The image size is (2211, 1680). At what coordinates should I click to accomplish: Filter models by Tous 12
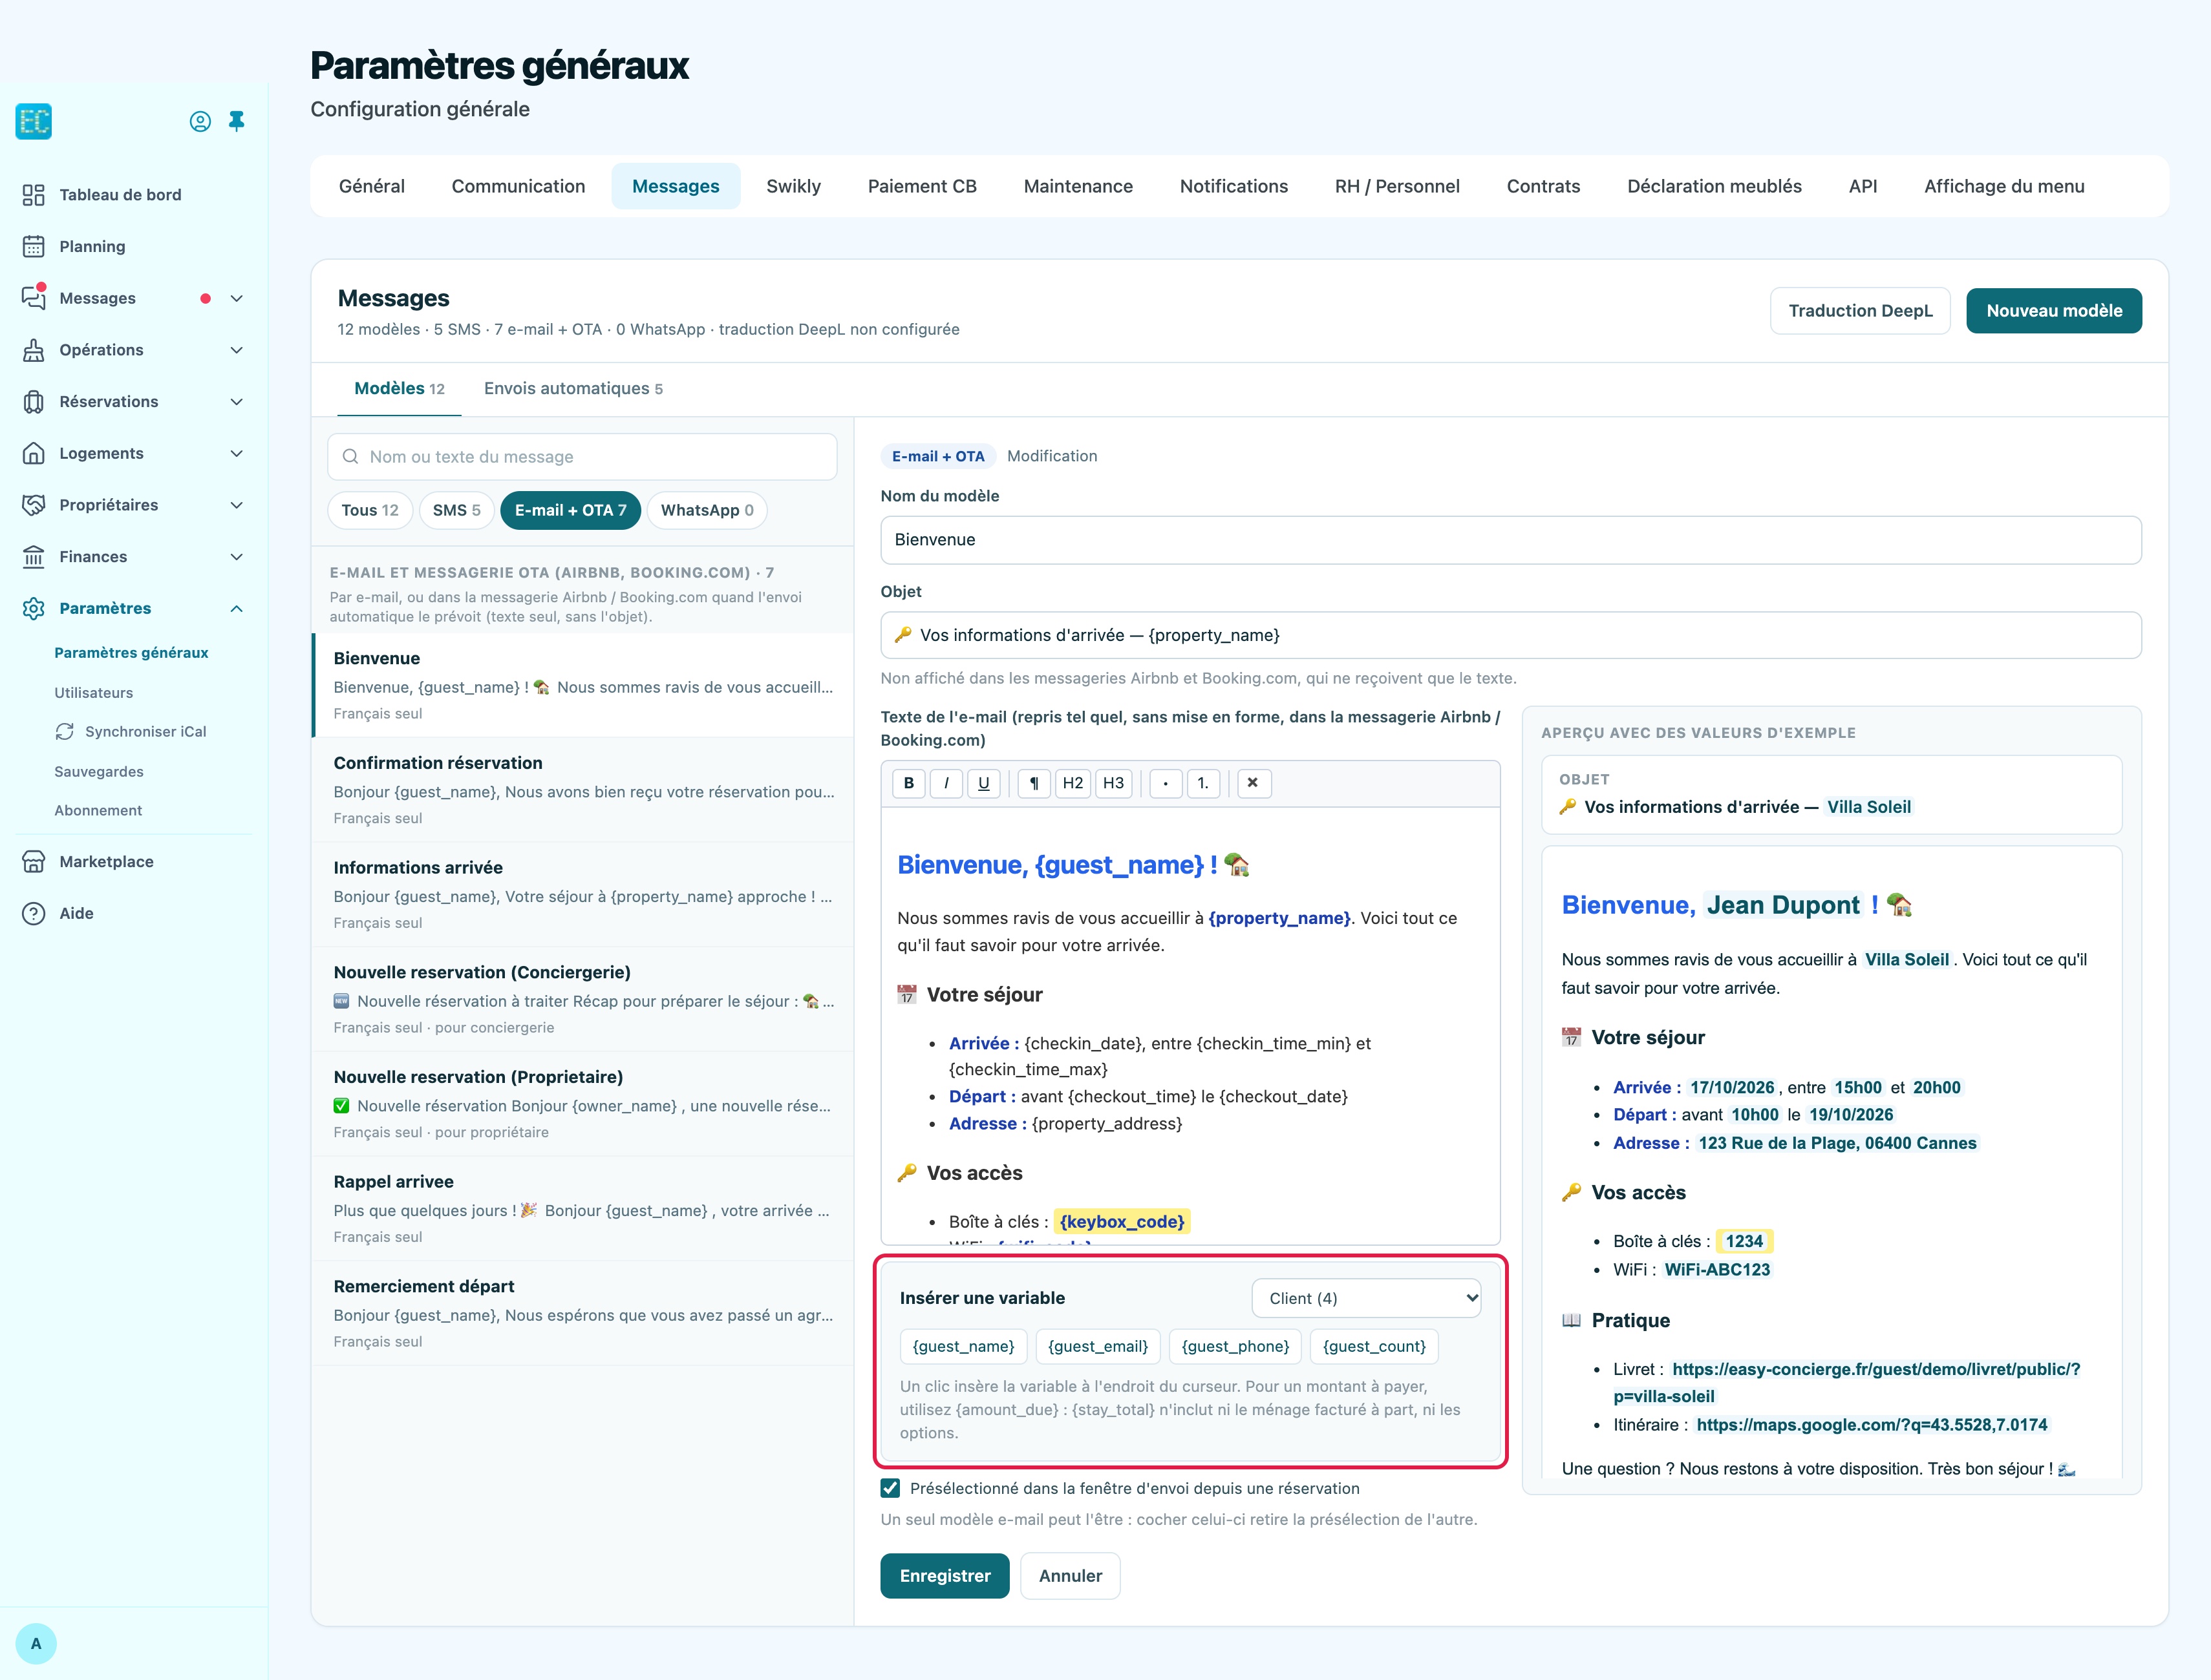(369, 510)
